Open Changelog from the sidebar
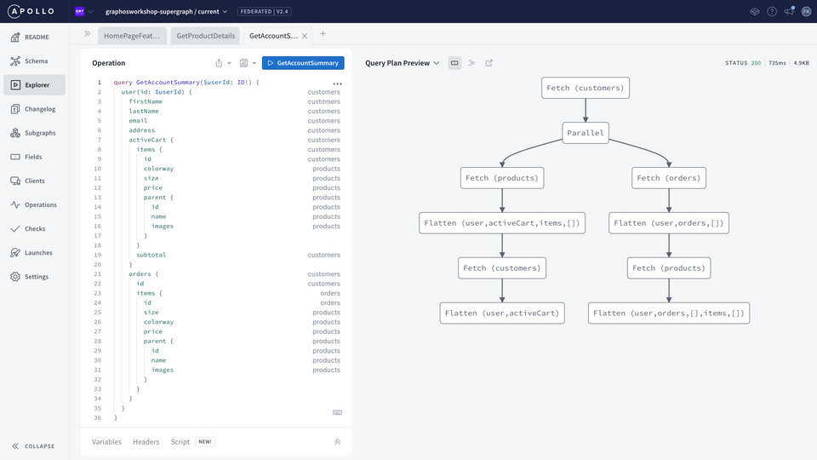This screenshot has width=817, height=460. pyautogui.click(x=34, y=109)
